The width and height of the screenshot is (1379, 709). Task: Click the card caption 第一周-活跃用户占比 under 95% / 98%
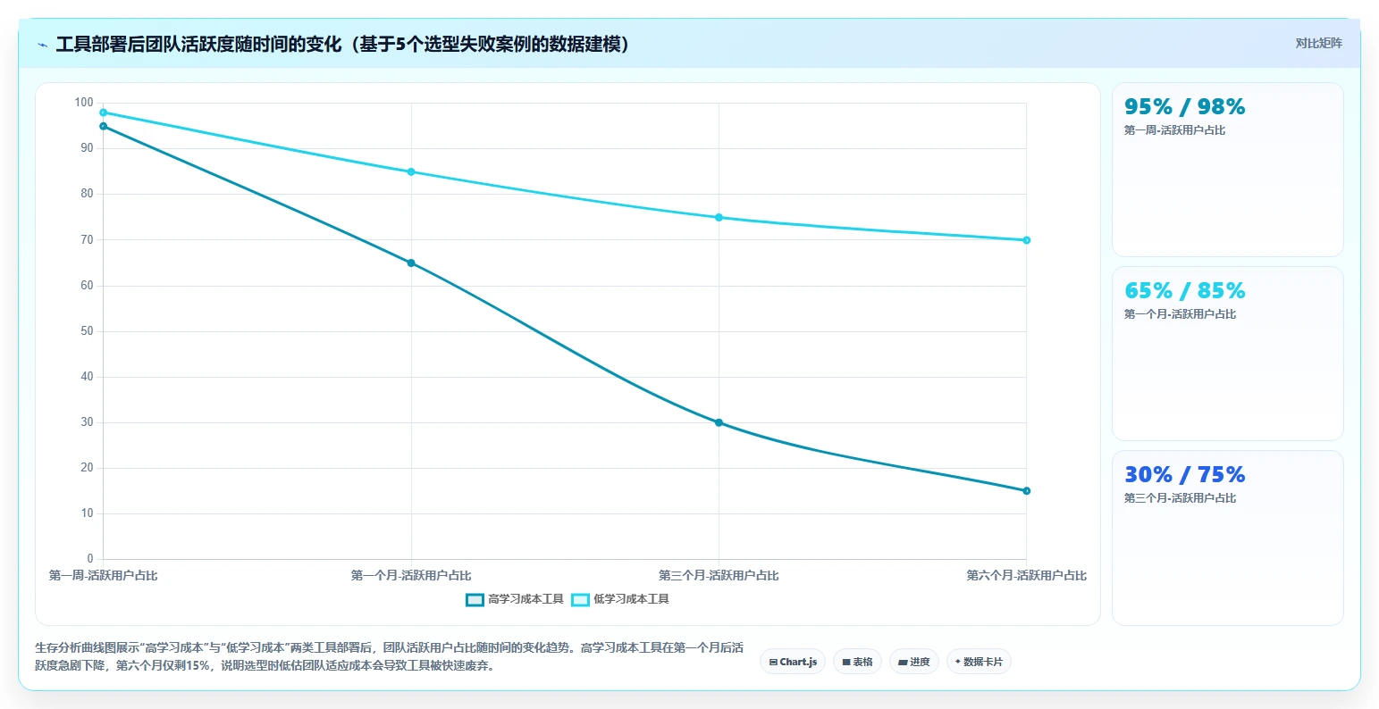coord(1174,130)
